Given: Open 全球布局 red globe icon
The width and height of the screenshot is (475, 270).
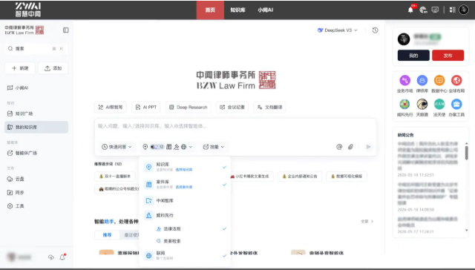Looking at the screenshot, I should click(x=456, y=81).
